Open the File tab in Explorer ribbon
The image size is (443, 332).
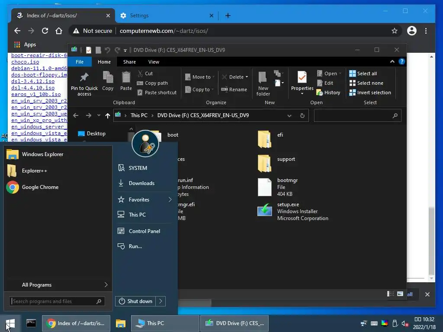tap(80, 62)
